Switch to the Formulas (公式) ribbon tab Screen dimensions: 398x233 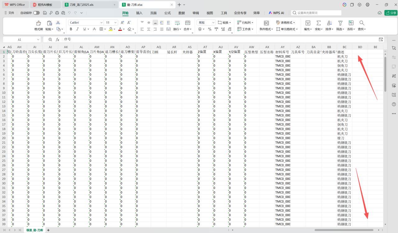(168, 13)
